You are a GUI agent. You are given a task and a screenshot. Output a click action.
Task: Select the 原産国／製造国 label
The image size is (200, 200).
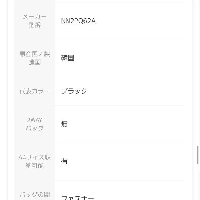coord(35,58)
